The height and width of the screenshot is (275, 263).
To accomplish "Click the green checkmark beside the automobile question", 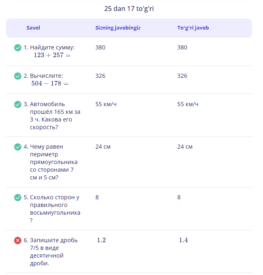I will (x=18, y=104).
